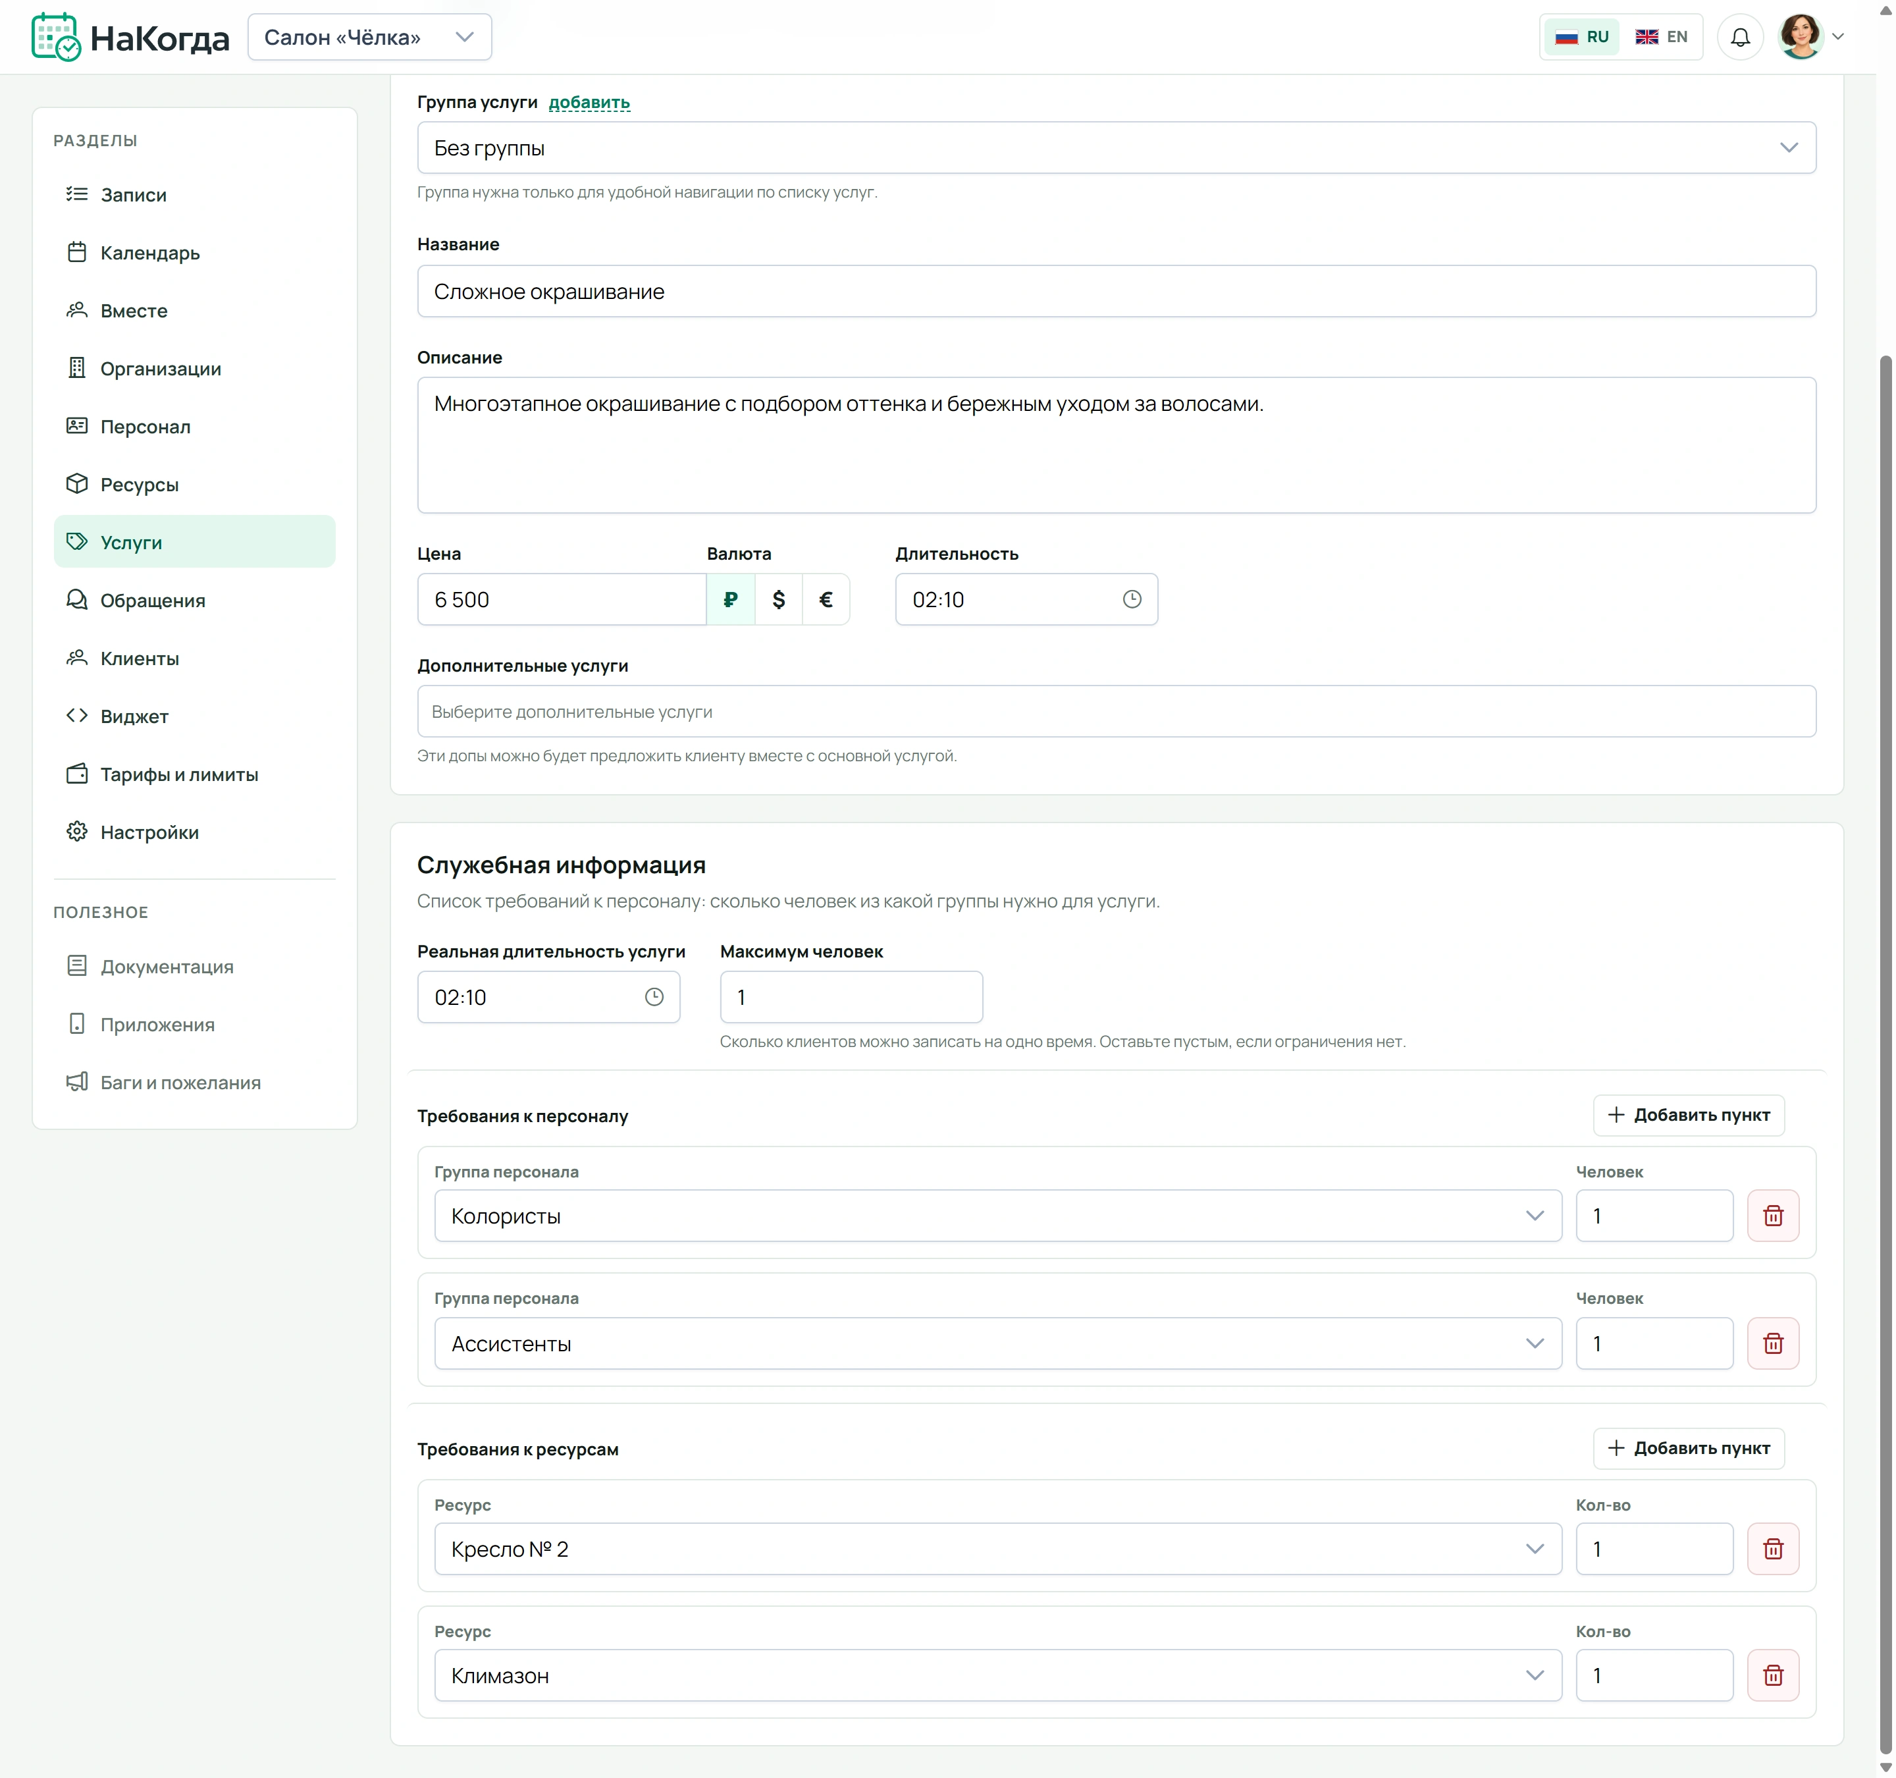Screen dimensions: 1896x1778
Task: Open the Салон «Чёлка» organization dropdown
Action: point(369,37)
